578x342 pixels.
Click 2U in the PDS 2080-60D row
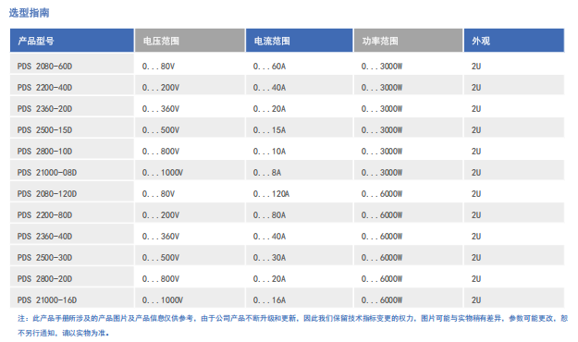pos(476,67)
